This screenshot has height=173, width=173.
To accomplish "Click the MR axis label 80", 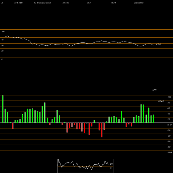I will 169,103.
